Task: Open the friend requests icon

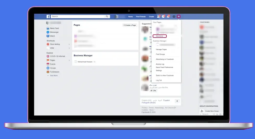Action: pyautogui.click(x=158, y=16)
